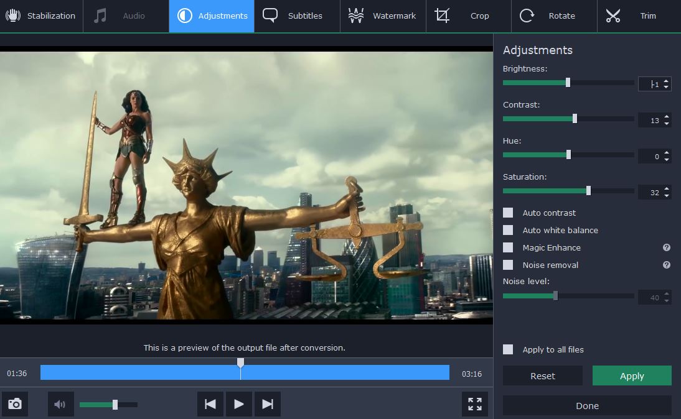Click the Contrast slider handle
Viewport: 681px width, 419px height.
point(575,118)
